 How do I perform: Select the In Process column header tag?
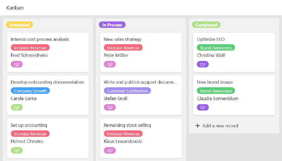coord(112,25)
